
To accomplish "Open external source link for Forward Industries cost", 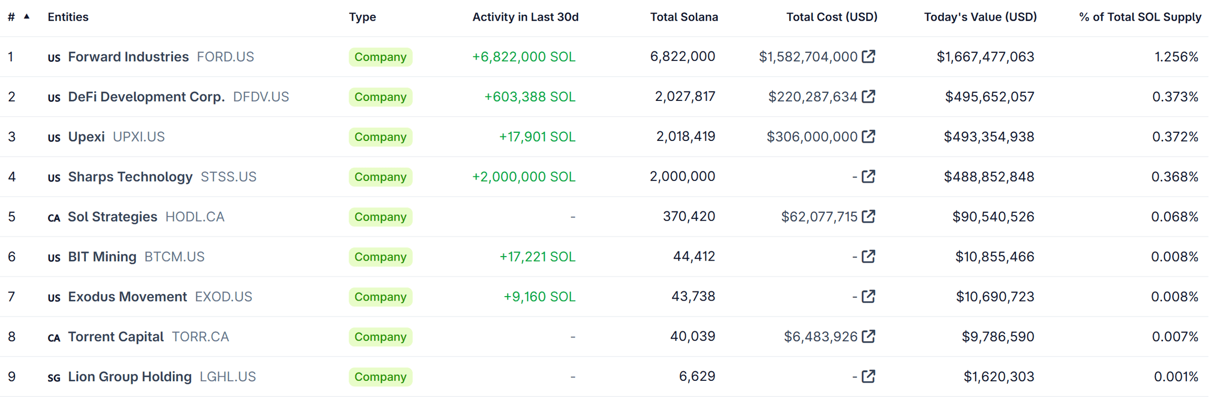I will click(x=868, y=56).
